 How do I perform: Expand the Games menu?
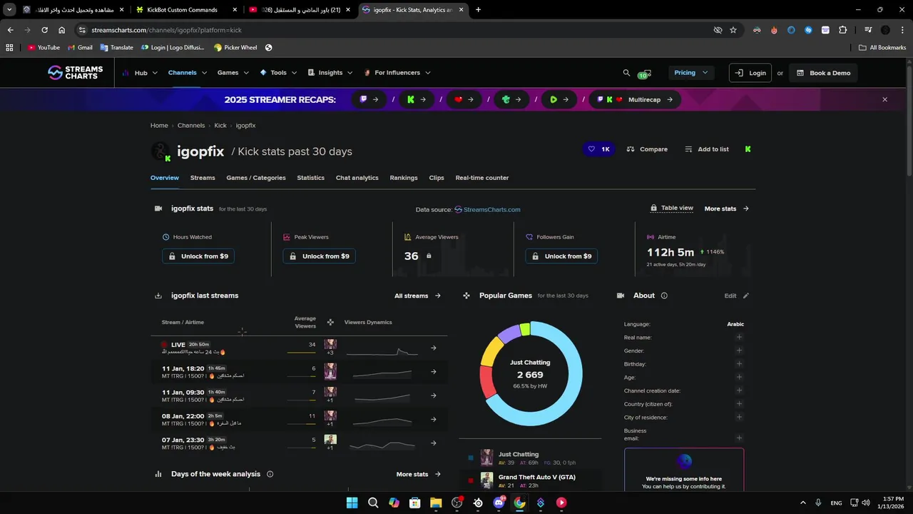pyautogui.click(x=233, y=73)
